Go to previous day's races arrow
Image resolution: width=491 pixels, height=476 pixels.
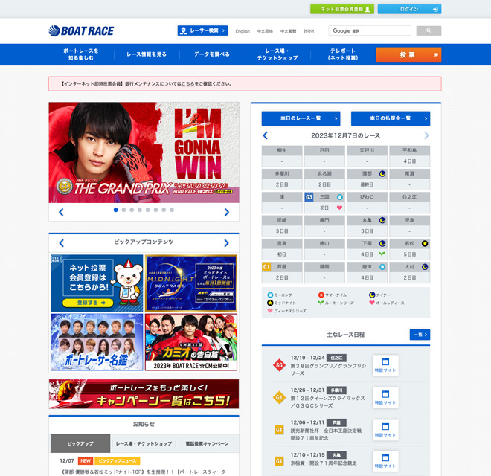pyautogui.click(x=266, y=135)
